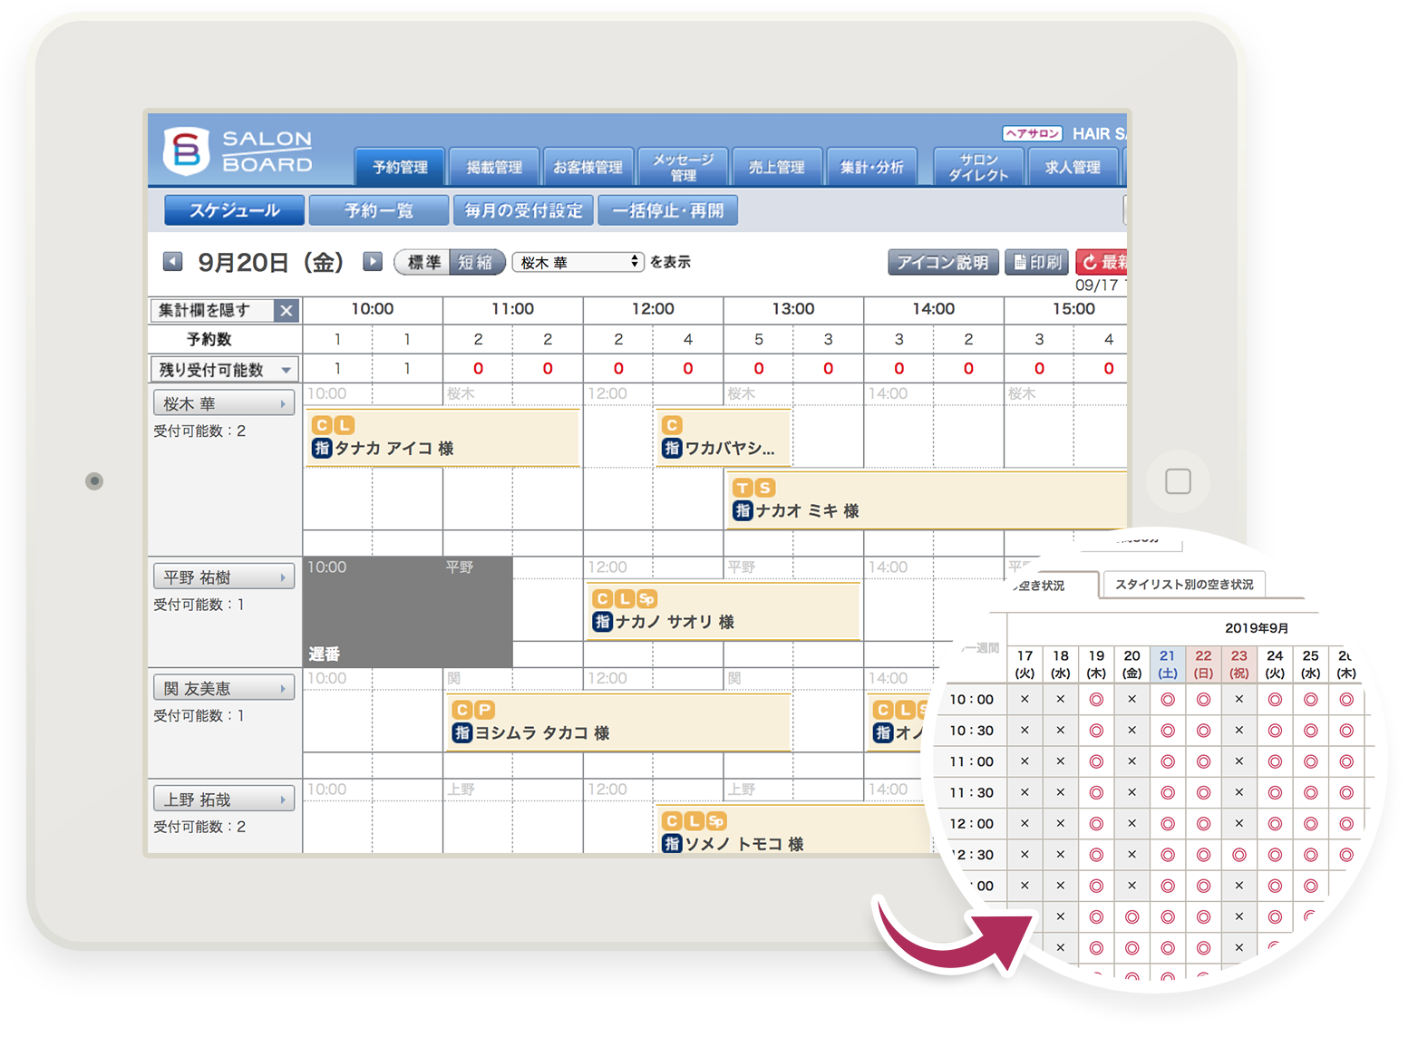Click 指 icon on ワカバヤシ booking
This screenshot has height=1037, width=1418.
(672, 448)
